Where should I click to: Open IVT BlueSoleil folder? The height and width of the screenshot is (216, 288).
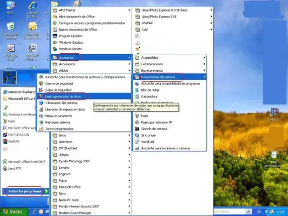[x=91, y=148]
